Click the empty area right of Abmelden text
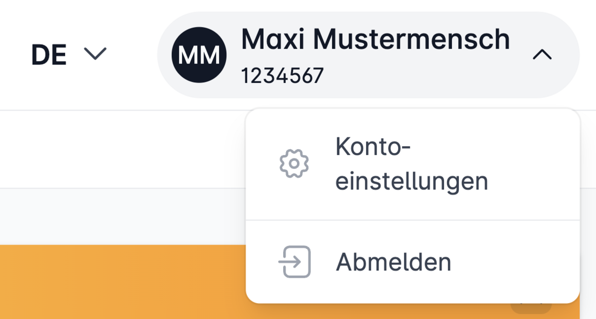The width and height of the screenshot is (596, 319). [x=514, y=261]
